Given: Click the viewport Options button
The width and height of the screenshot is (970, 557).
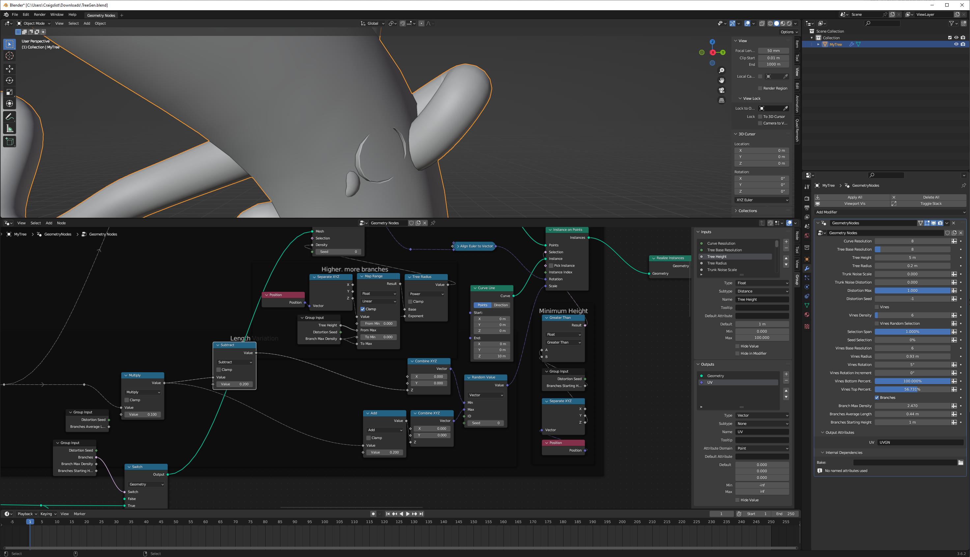Looking at the screenshot, I should point(789,32).
